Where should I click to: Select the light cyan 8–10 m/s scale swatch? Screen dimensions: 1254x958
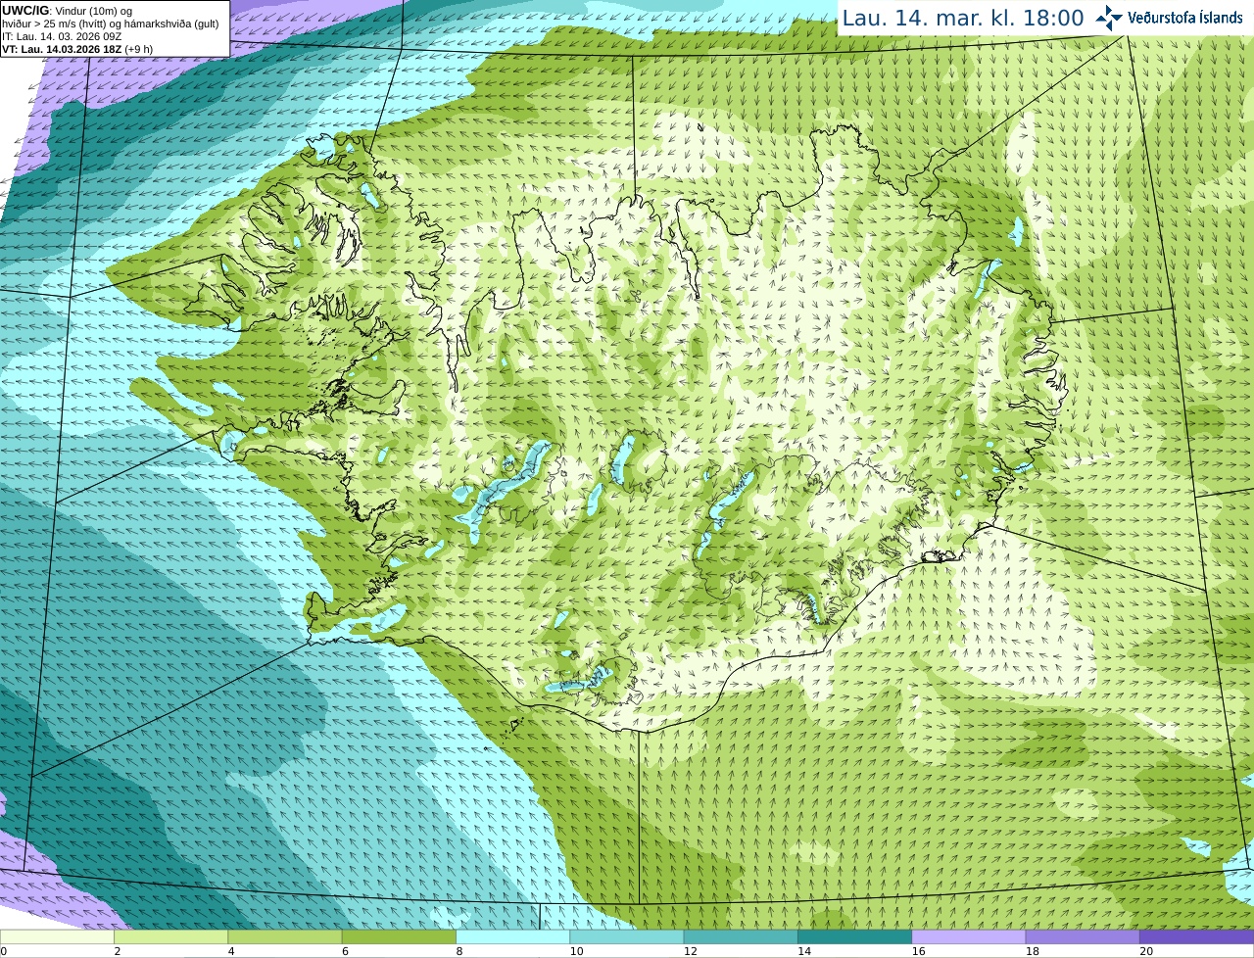click(x=512, y=936)
